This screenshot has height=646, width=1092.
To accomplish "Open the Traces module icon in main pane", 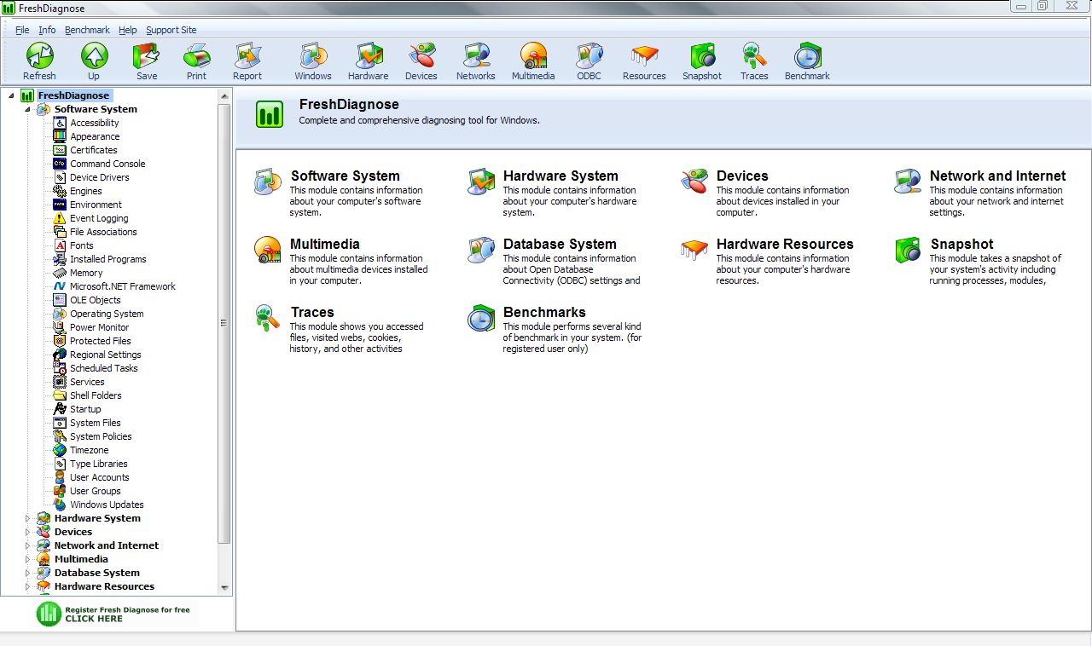I will click(268, 318).
